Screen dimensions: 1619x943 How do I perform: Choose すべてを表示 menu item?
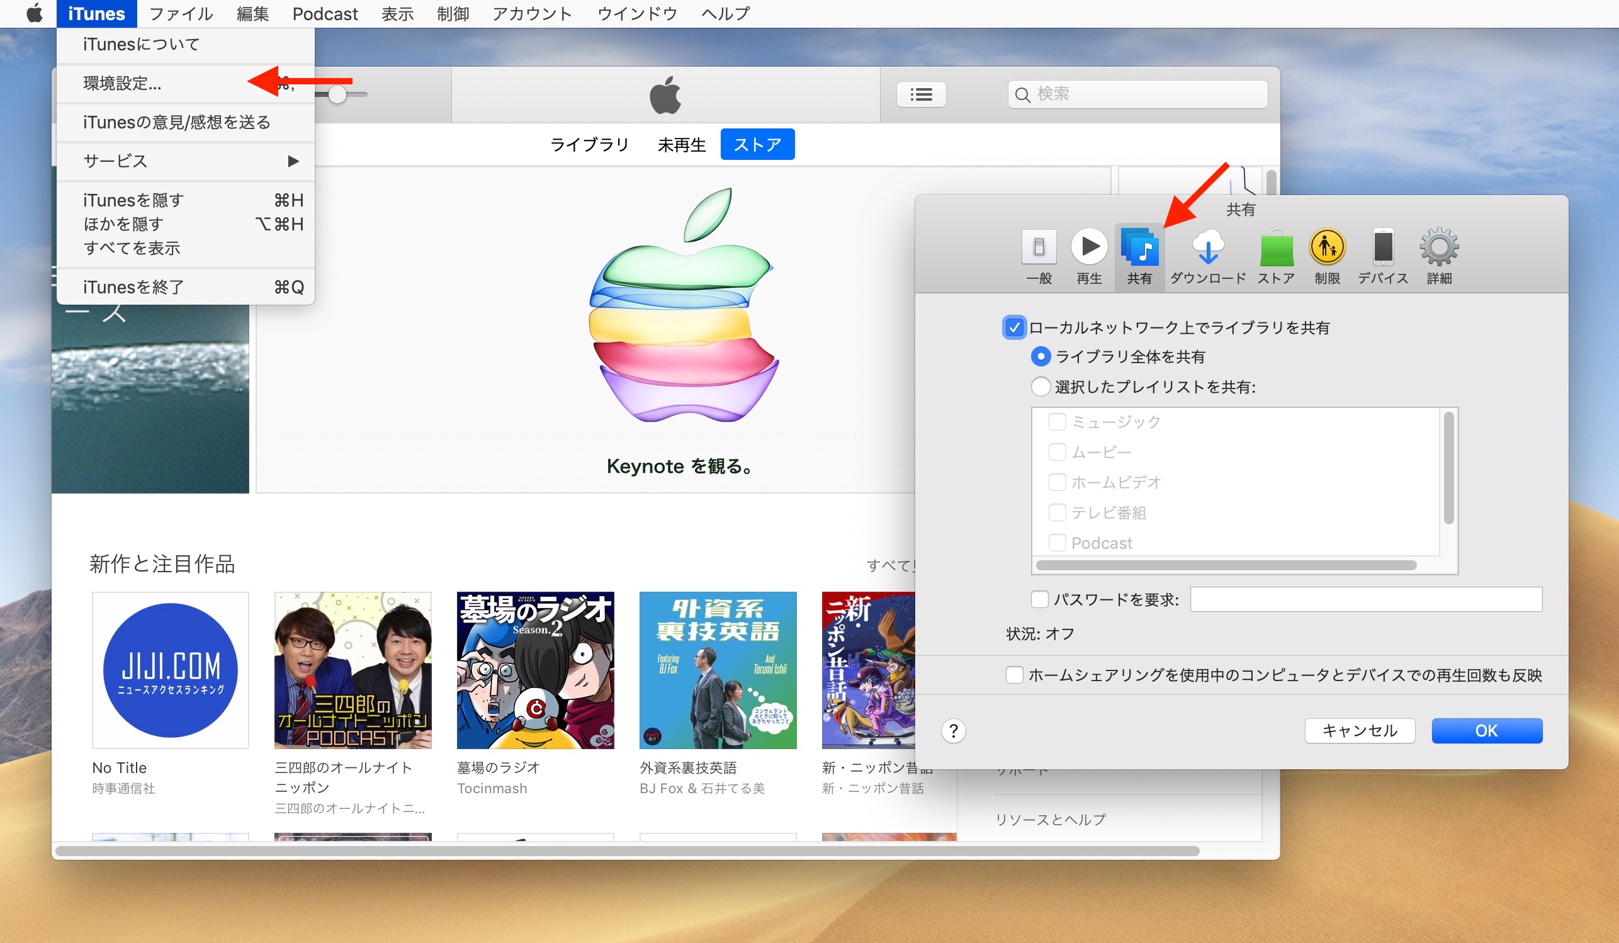[x=186, y=248]
